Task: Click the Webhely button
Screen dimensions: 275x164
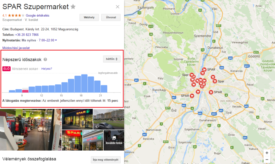Action: [x=89, y=17]
